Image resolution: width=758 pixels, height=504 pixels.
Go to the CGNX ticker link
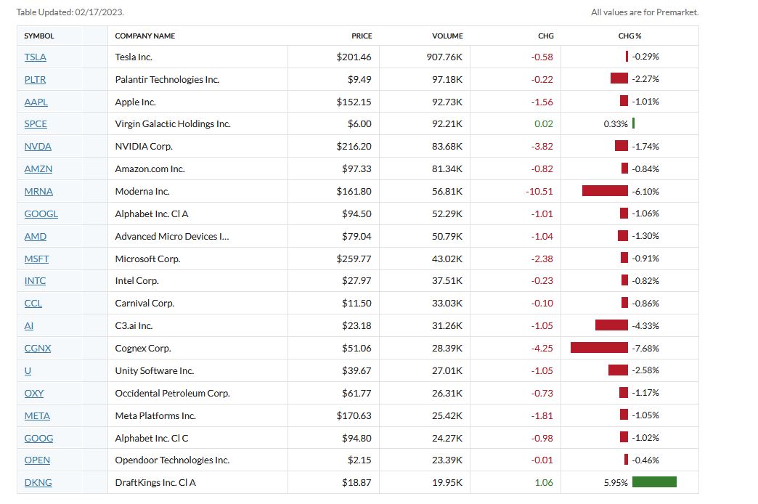pyautogui.click(x=38, y=349)
